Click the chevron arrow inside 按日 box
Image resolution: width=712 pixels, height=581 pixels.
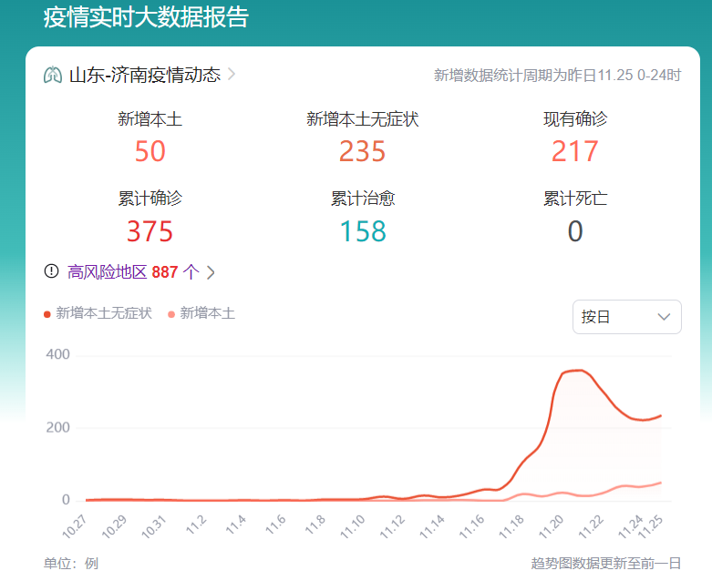tap(664, 317)
